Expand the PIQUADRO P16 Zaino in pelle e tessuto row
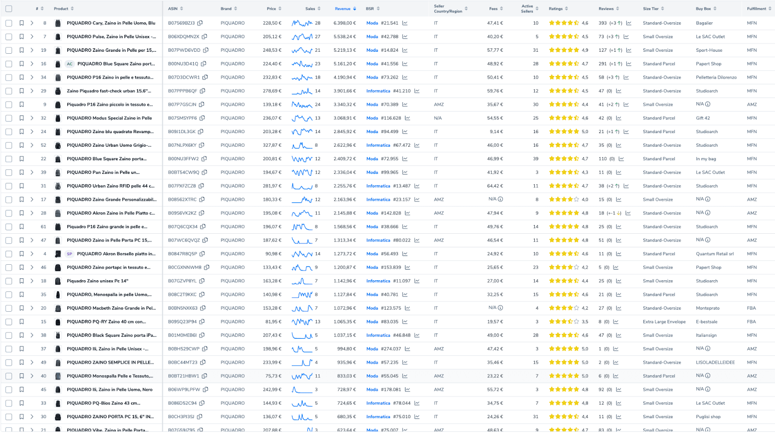 point(32,77)
